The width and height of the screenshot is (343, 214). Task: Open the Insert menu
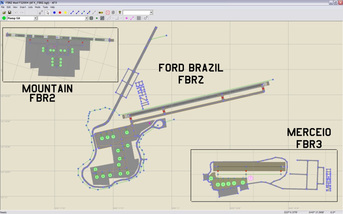click(23, 7)
